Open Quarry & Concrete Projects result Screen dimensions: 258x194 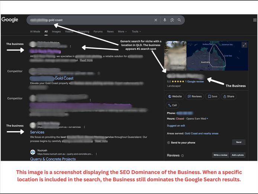click(x=53, y=159)
